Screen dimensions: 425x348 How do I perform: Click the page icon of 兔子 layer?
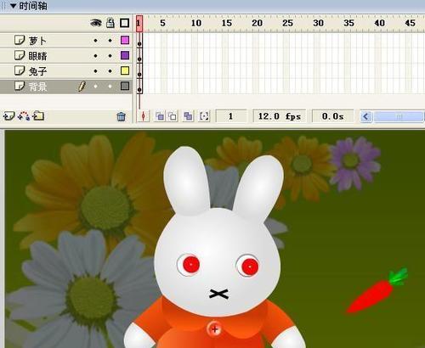click(20, 70)
